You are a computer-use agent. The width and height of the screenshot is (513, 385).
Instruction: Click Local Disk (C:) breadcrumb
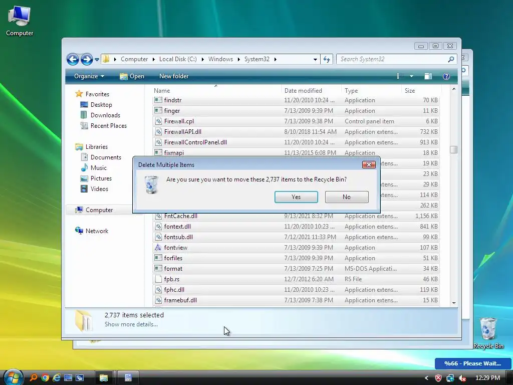tap(178, 59)
